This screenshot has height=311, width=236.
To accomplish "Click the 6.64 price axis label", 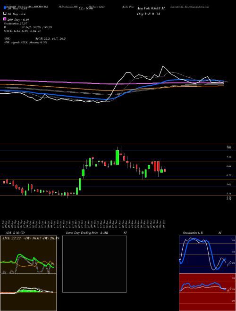I will [229, 166].
